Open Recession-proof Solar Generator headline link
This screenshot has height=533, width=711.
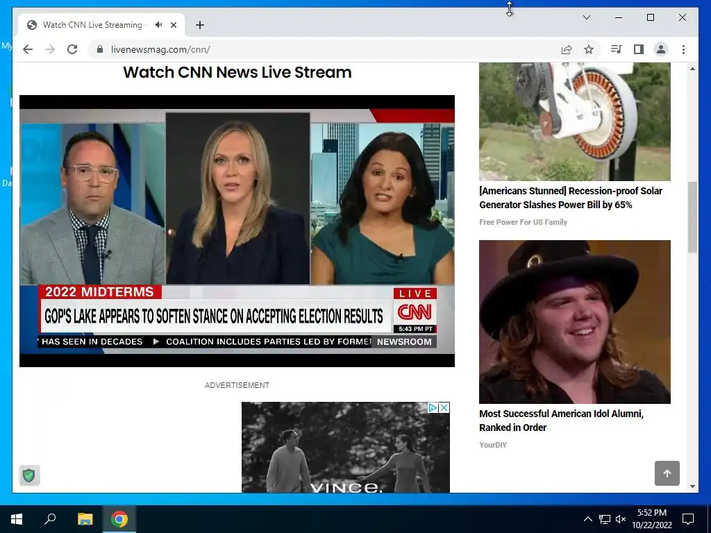point(571,198)
